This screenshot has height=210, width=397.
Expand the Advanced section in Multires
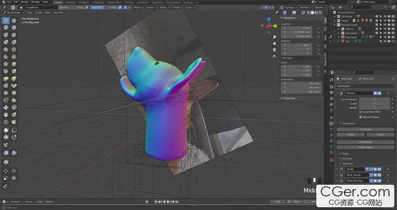click(x=347, y=163)
